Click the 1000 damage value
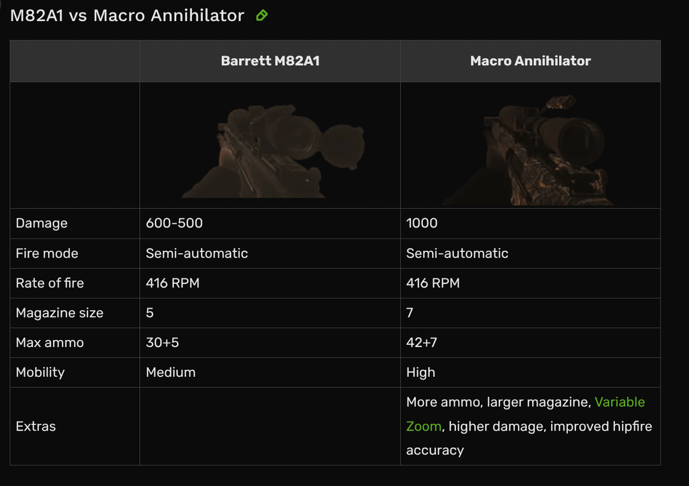This screenshot has width=689, height=486. tap(422, 223)
